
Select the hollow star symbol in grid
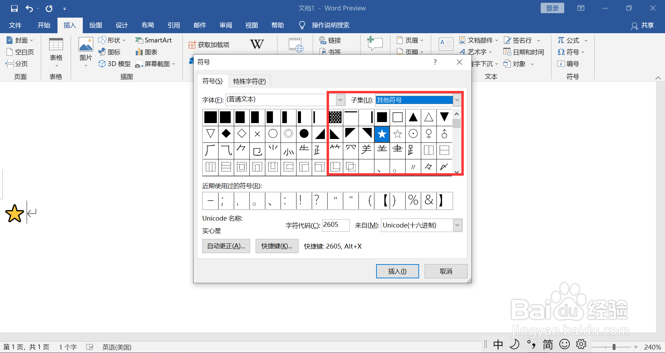[398, 134]
